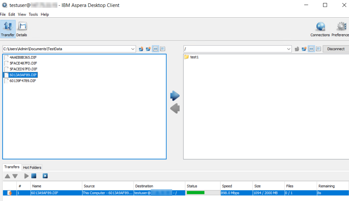Viewport: 349px width, 201px height.
Task: Switch to the Transfers tab
Action: (12, 167)
